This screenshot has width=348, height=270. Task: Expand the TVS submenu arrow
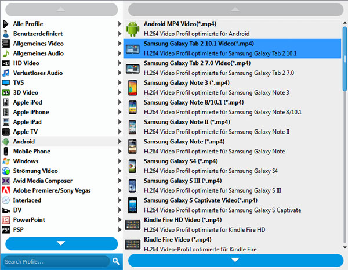pyautogui.click(x=119, y=82)
